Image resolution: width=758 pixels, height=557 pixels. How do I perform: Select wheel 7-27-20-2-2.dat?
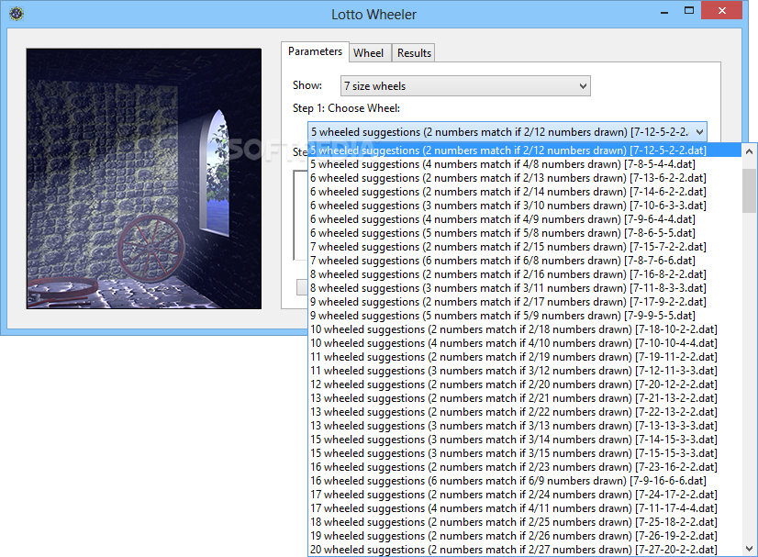pyautogui.click(x=524, y=550)
